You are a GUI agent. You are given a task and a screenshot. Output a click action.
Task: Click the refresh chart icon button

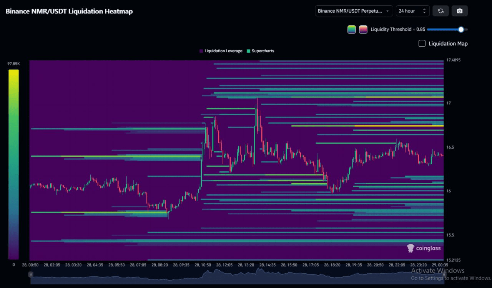(440, 11)
